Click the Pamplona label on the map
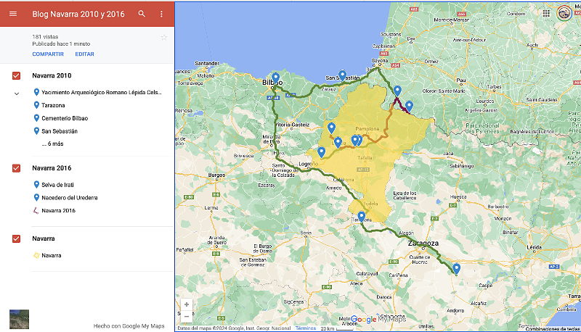Screen dimensions: 581x332 367,128
